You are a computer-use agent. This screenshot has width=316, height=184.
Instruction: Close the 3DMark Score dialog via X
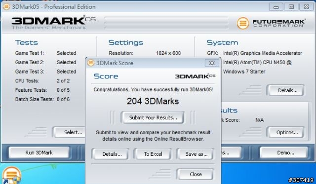[x=212, y=63]
